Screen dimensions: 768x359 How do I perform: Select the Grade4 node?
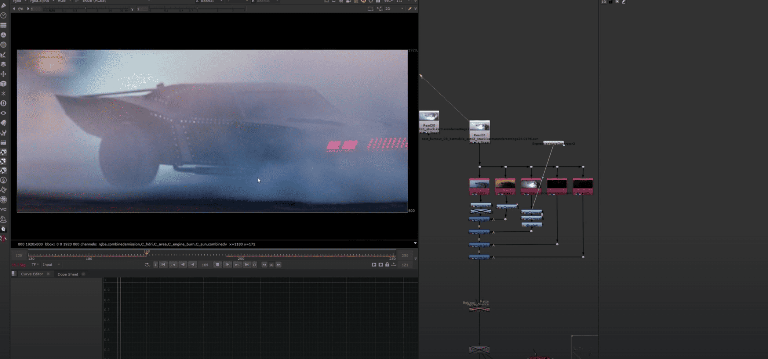[x=532, y=225]
